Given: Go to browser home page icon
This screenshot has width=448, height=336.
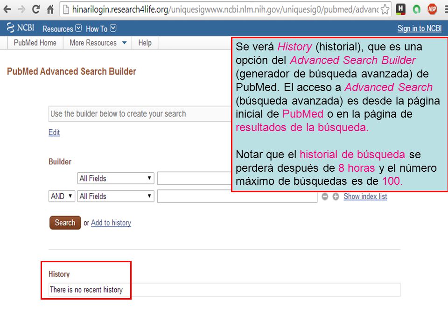Looking at the screenshot, I should (x=50, y=9).
